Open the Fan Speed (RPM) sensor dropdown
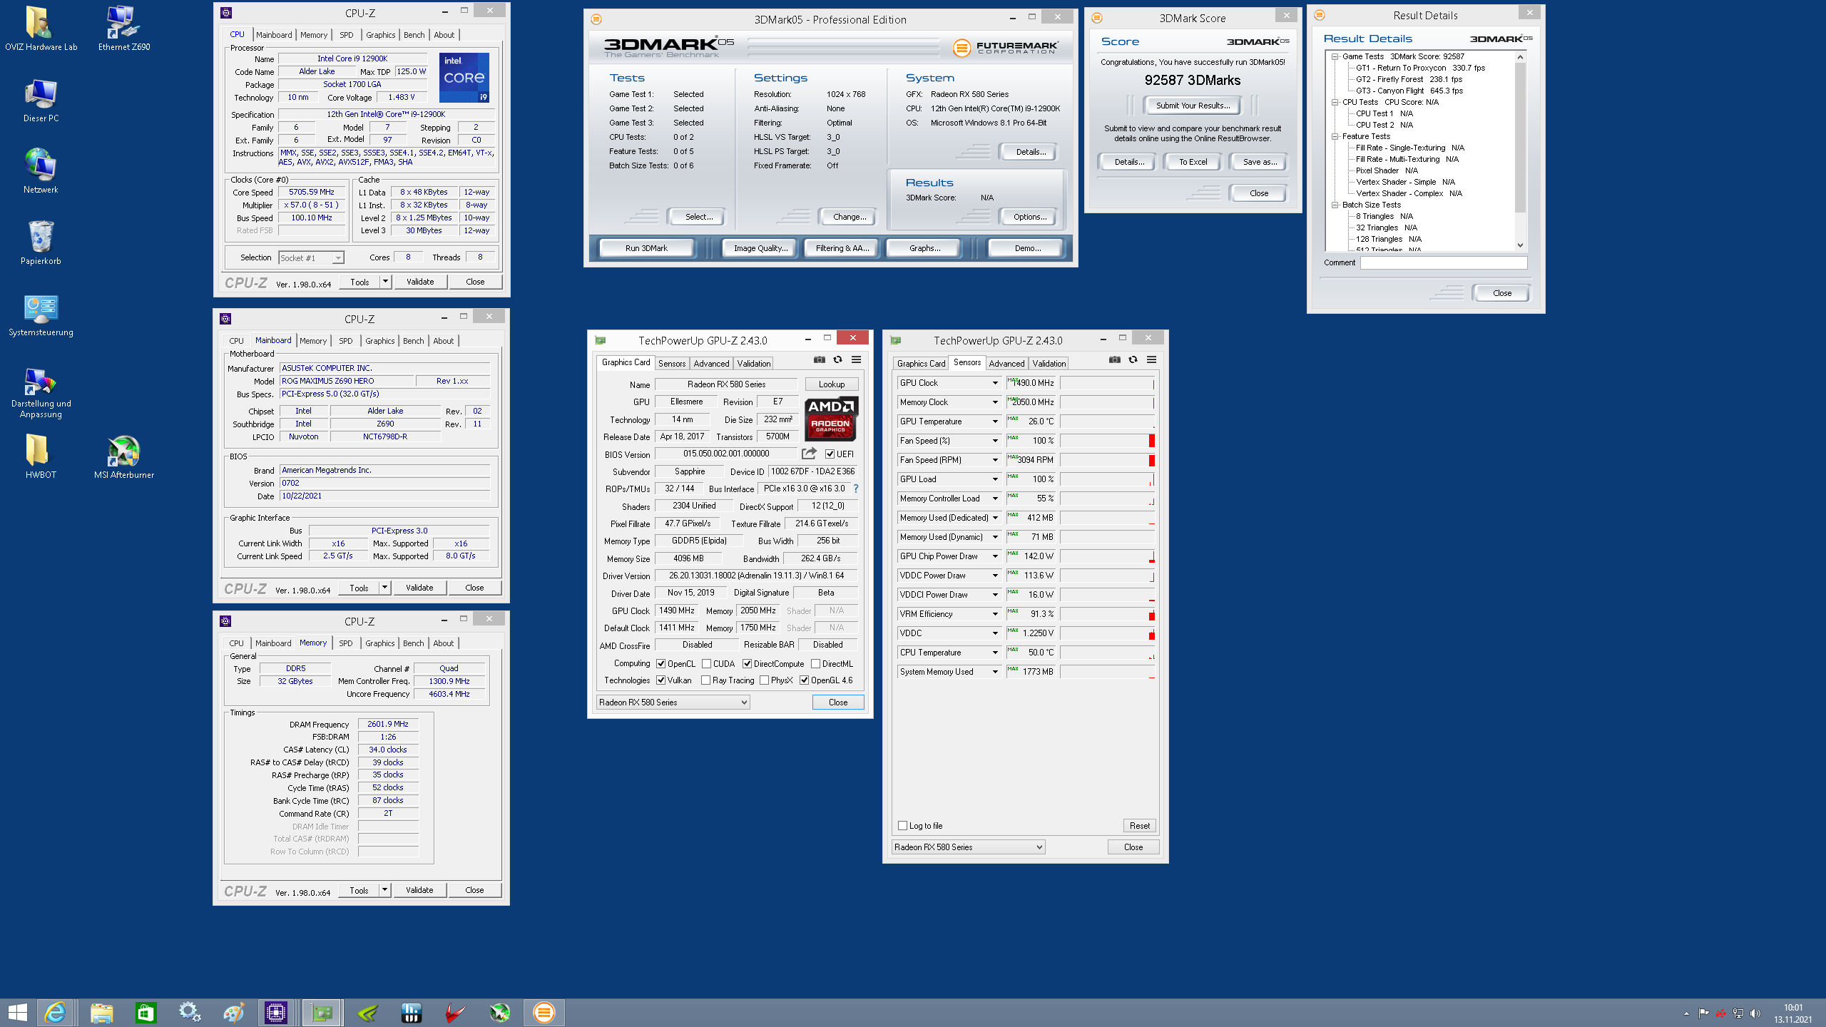Image resolution: width=1826 pixels, height=1027 pixels. pos(995,460)
